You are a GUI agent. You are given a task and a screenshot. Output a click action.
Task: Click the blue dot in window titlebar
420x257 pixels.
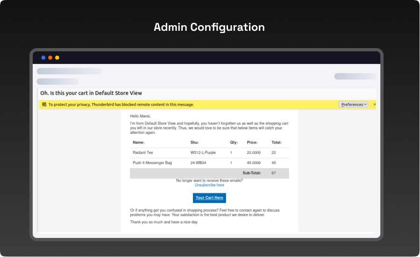click(x=43, y=58)
